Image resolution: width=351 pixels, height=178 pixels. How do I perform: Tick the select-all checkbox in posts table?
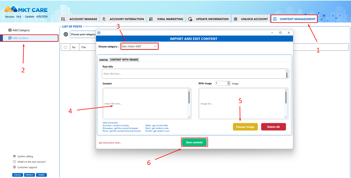point(66,47)
